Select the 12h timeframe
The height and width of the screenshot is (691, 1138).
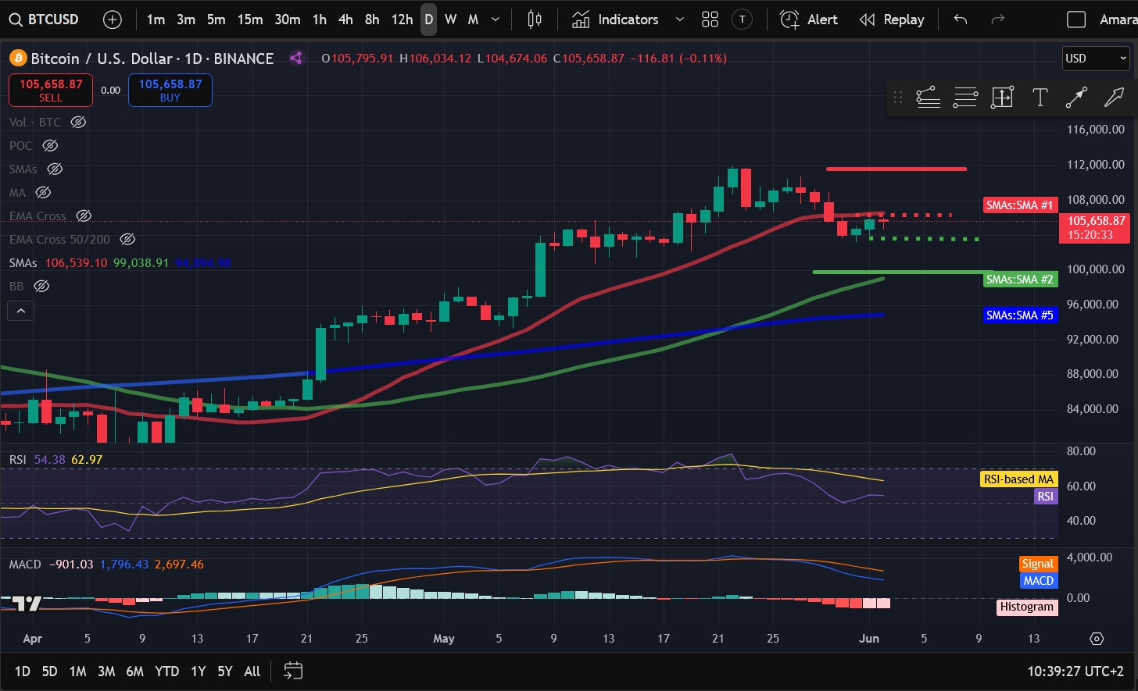[402, 20]
